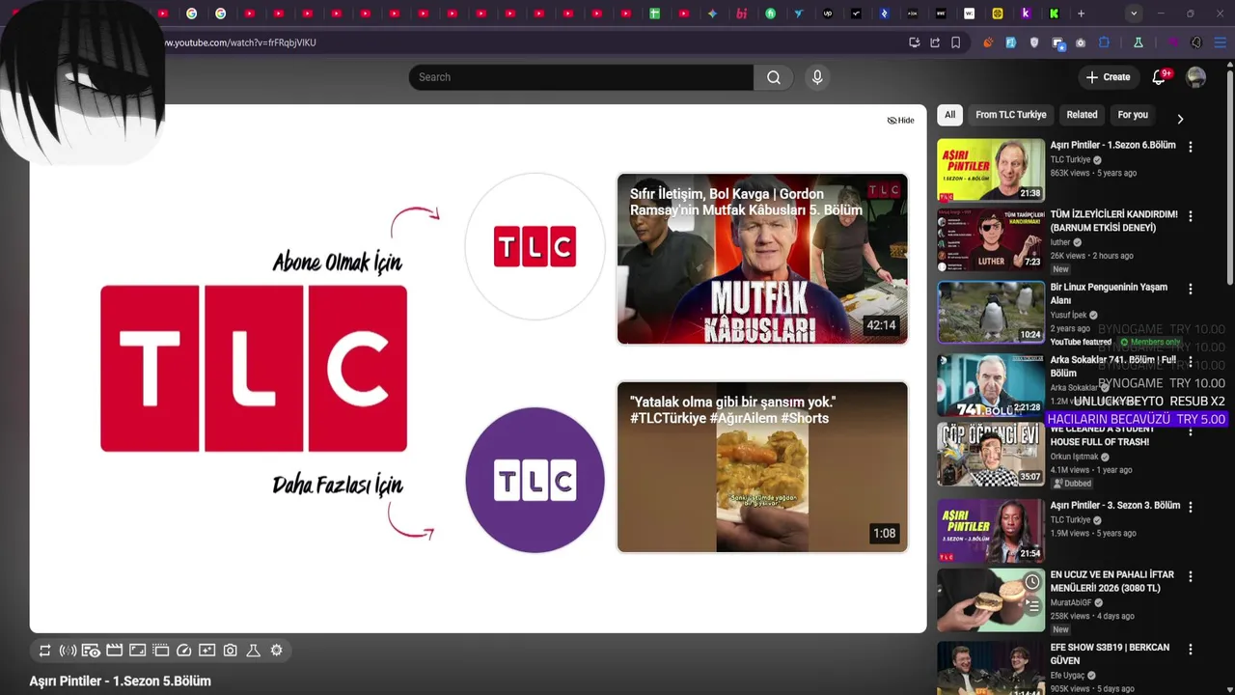Viewport: 1235px width, 695px height.
Task: Click the search magnifier button
Action: click(774, 77)
